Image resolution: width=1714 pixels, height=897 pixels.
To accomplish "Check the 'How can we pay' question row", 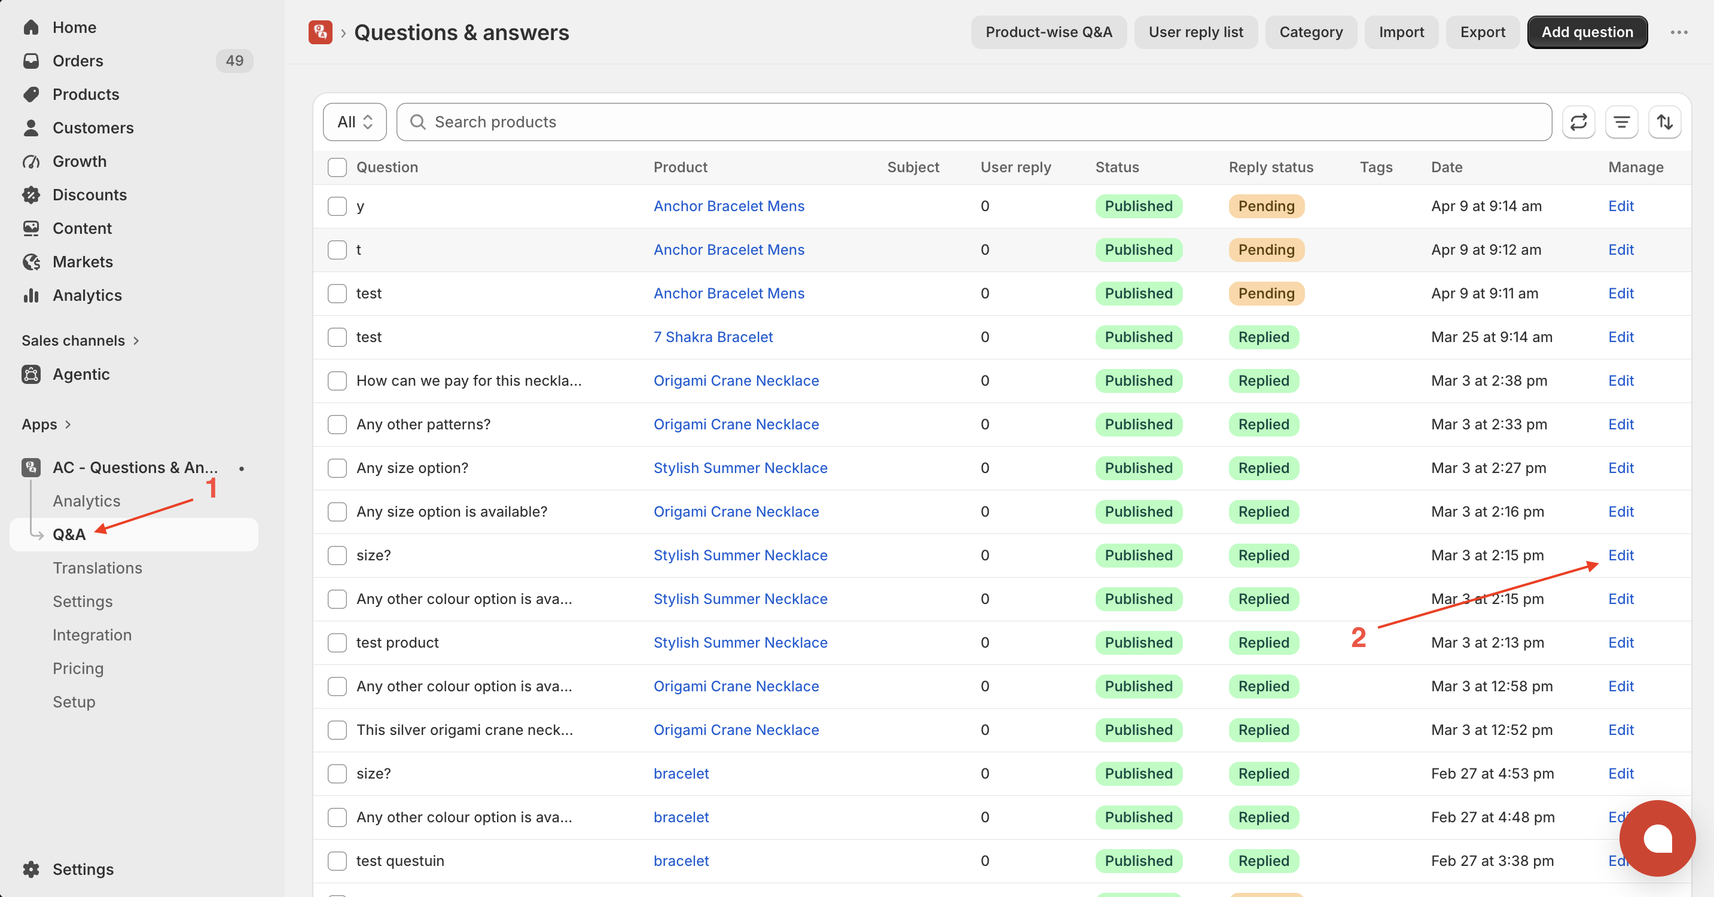I will 337,380.
